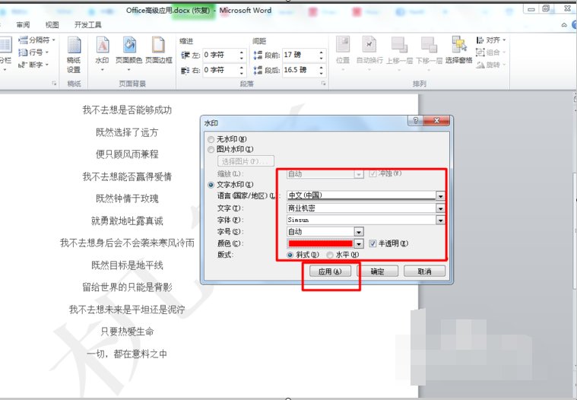Click the 水印 watermark ribbon button
This screenshot has height=400, width=577.
point(102,54)
